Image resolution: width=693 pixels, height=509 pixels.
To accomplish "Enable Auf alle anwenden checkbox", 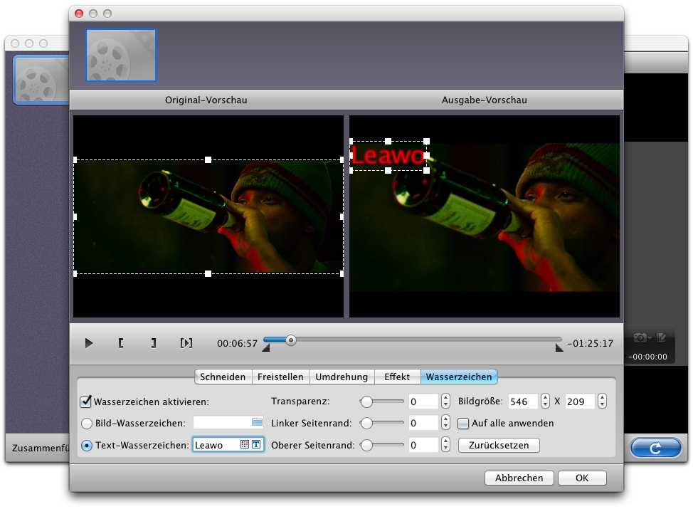I will pyautogui.click(x=463, y=424).
